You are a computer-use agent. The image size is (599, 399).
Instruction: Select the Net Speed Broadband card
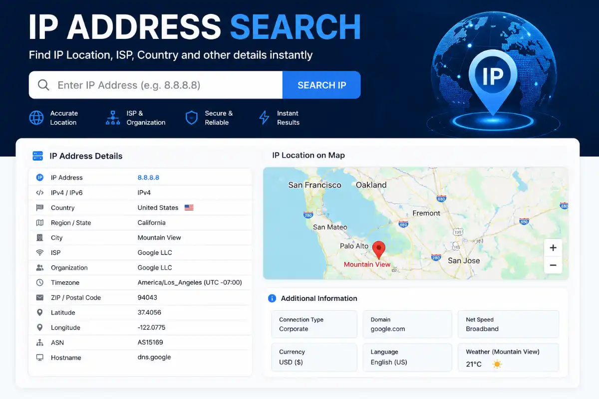[x=508, y=324]
